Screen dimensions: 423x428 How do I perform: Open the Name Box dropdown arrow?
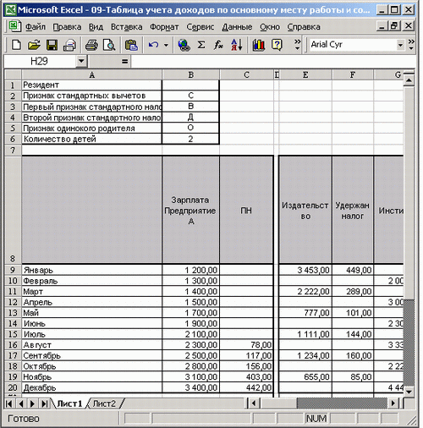point(81,61)
